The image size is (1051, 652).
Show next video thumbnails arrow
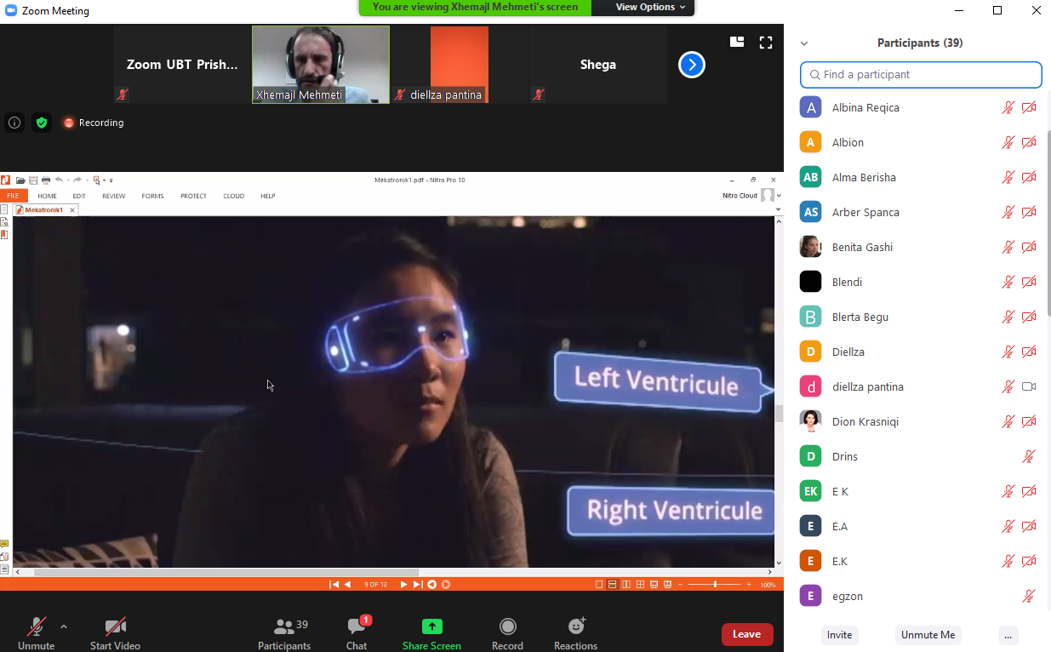tap(691, 65)
